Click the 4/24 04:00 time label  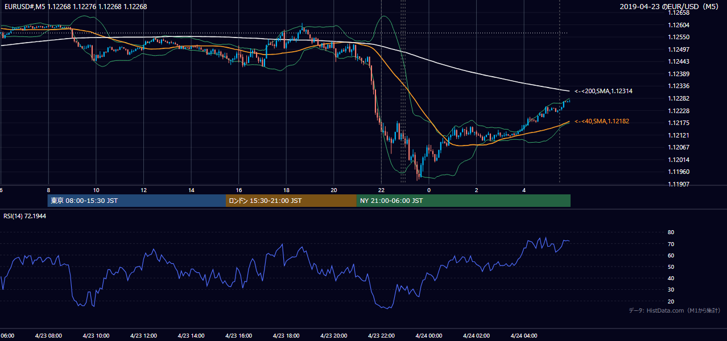(524, 336)
